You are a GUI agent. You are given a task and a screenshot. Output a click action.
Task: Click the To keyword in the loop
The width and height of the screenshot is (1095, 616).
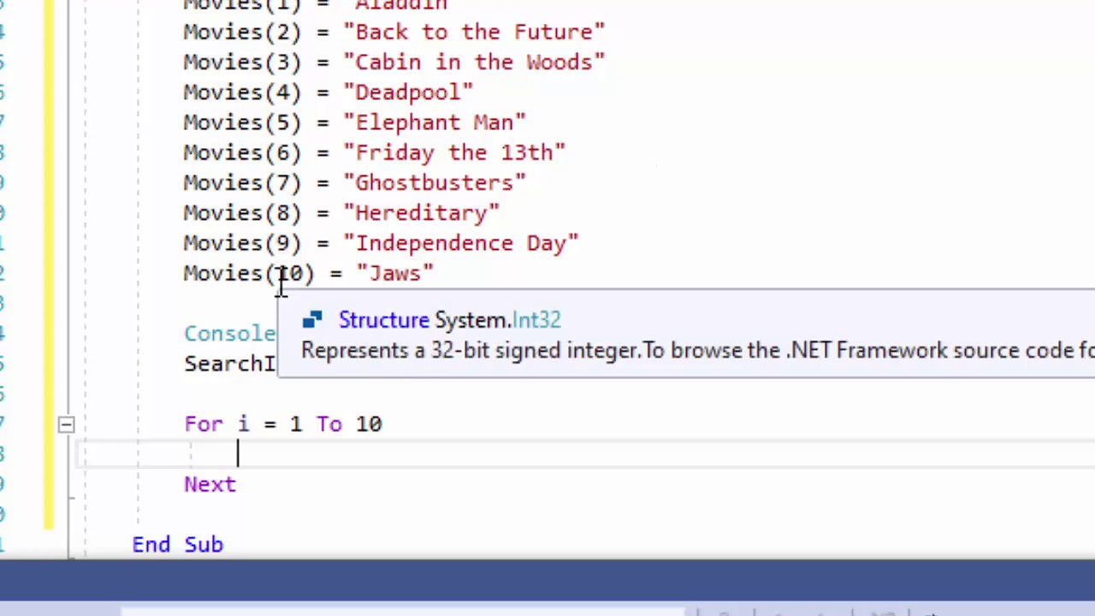(329, 424)
